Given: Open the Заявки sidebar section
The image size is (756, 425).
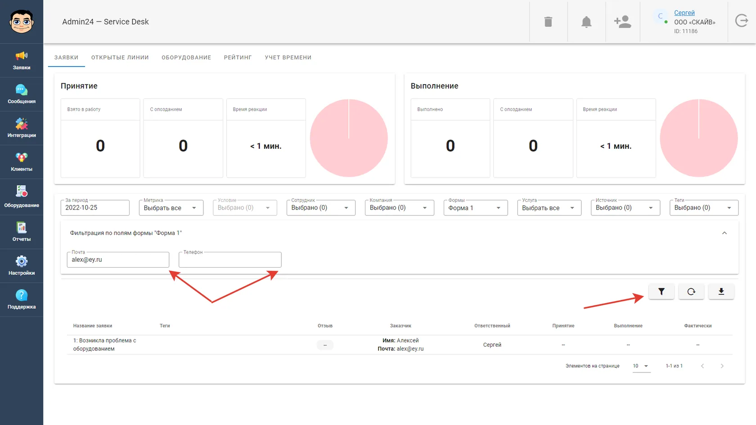Looking at the screenshot, I should point(22,61).
